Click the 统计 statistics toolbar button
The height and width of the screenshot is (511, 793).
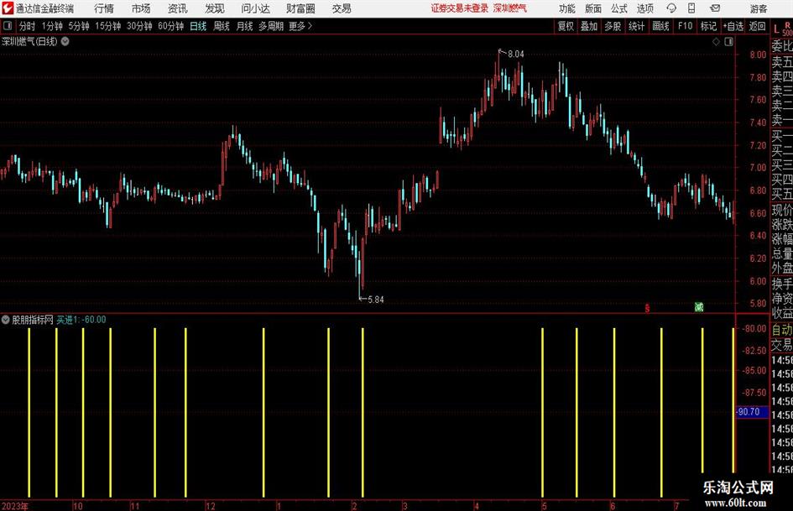(x=636, y=26)
